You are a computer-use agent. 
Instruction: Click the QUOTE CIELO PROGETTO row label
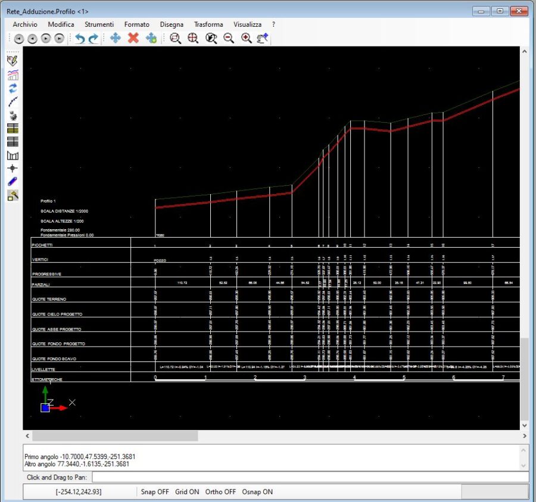click(57, 314)
